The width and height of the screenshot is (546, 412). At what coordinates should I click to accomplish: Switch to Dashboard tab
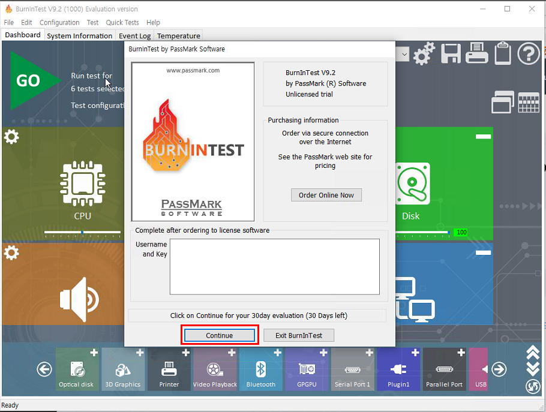[23, 35]
